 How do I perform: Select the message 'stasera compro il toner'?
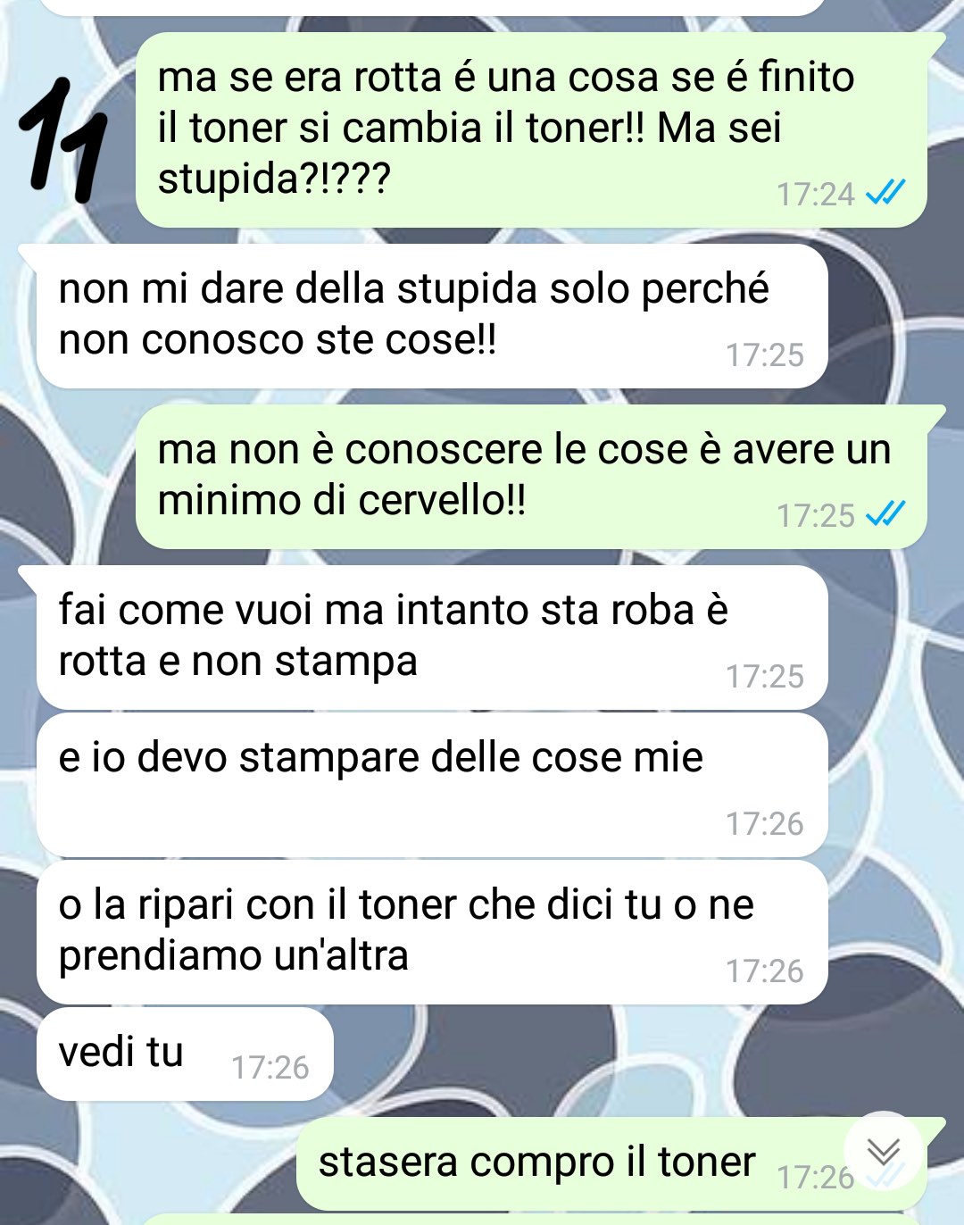611,1163
